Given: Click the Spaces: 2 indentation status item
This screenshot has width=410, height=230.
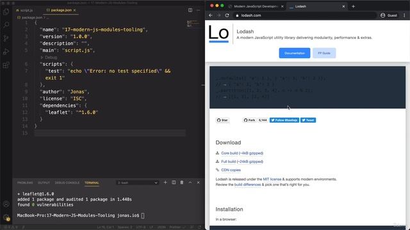Looking at the screenshot, I should pyautogui.click(x=125, y=227).
